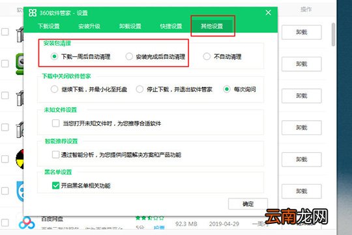Enable 当您打开未知文件时 recommendation checkbox
The width and height of the screenshot is (352, 235).
(55, 123)
